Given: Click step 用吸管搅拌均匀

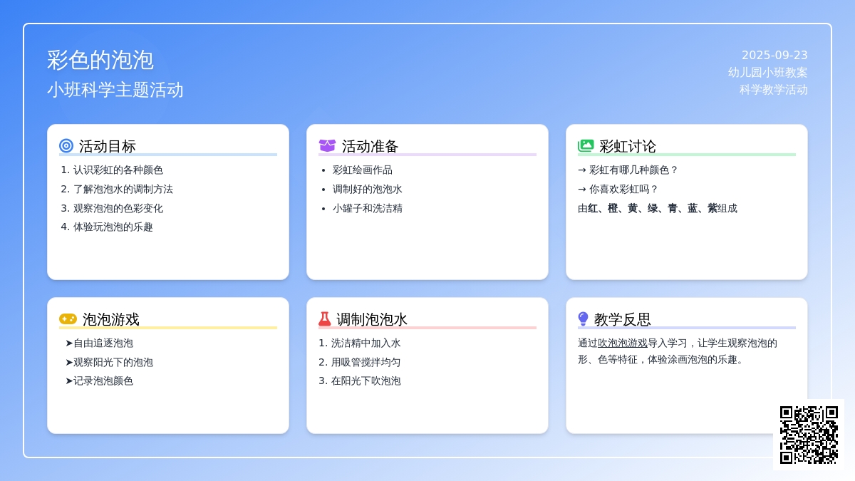Looking at the screenshot, I should coord(366,362).
